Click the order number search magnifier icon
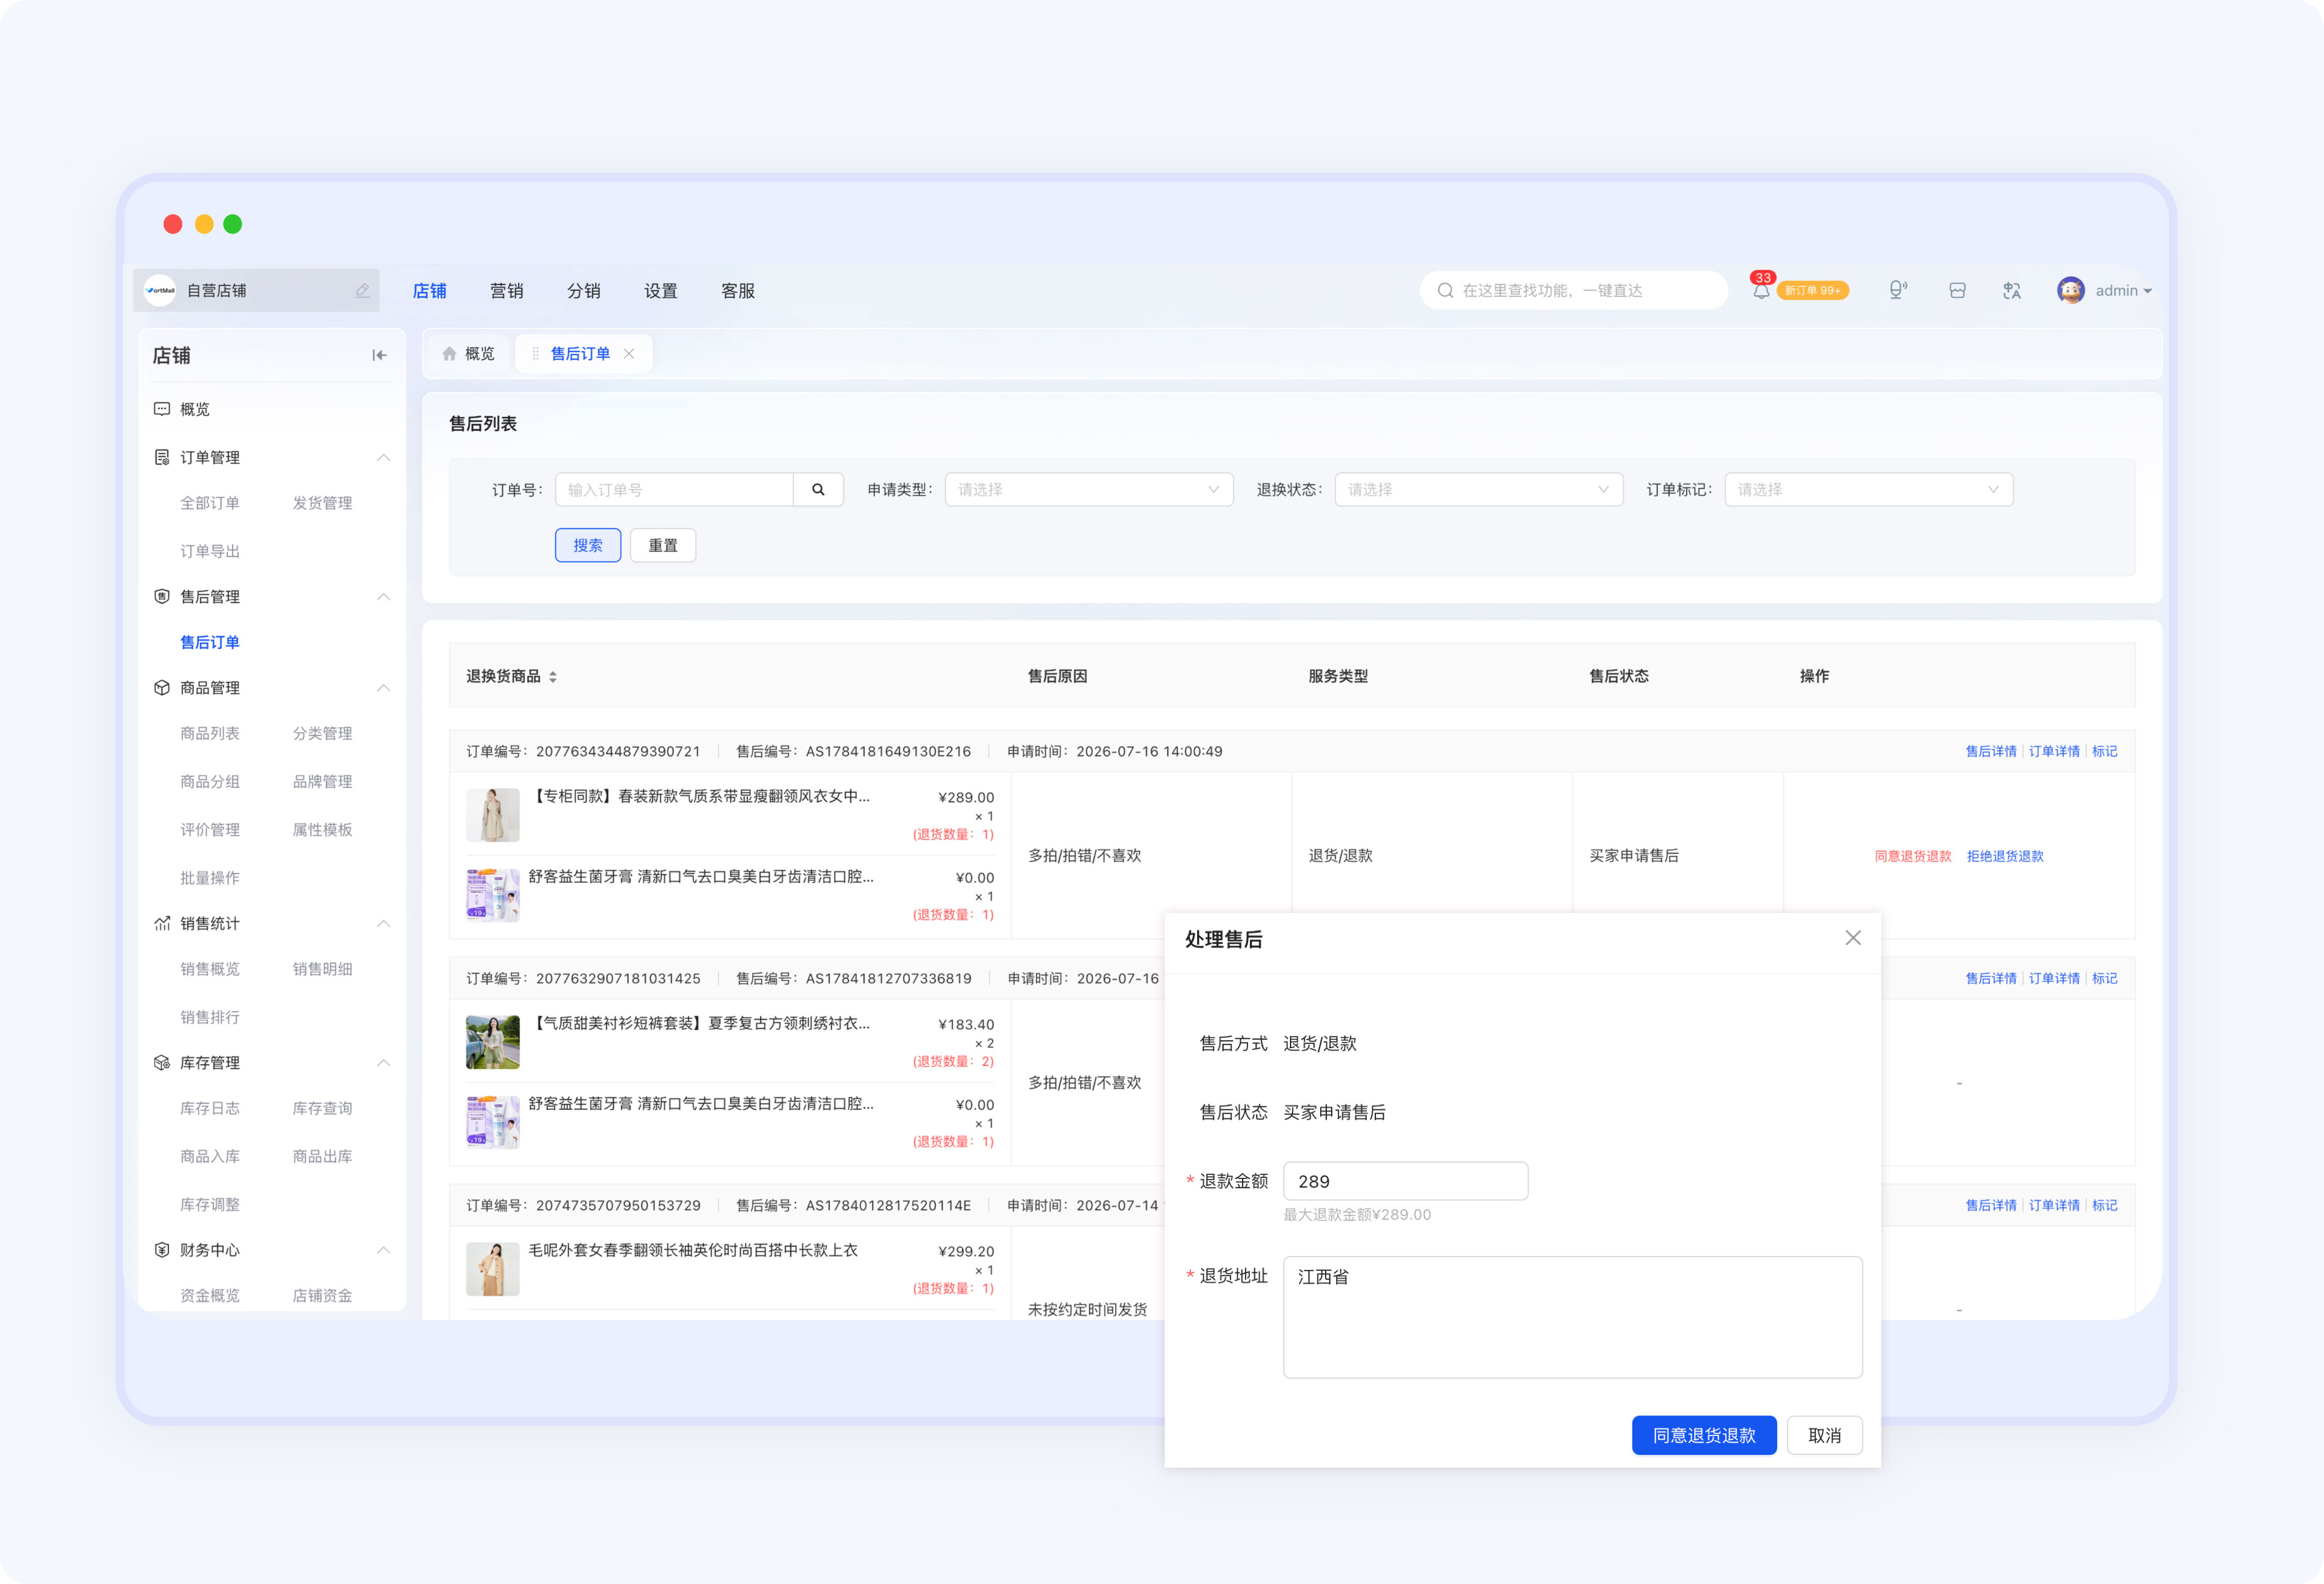The height and width of the screenshot is (1584, 2324). [x=818, y=489]
